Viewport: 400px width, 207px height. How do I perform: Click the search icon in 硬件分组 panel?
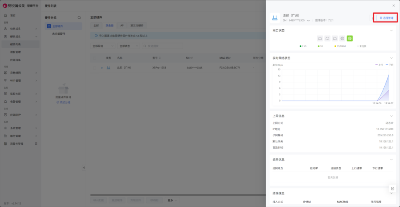click(80, 18)
